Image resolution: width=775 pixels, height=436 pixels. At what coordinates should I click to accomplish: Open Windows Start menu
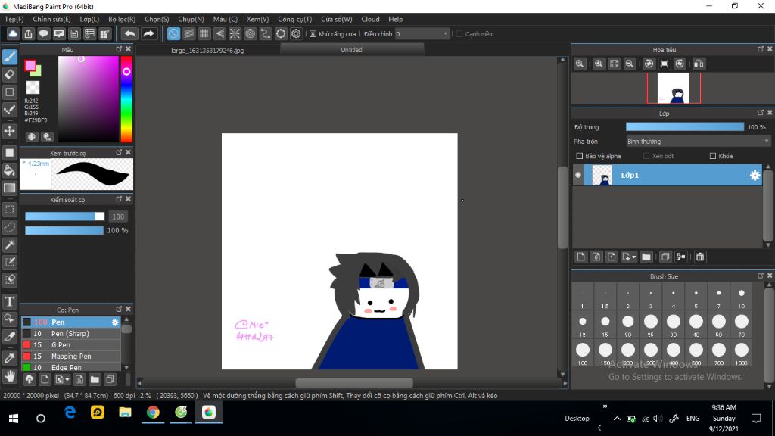click(x=14, y=418)
